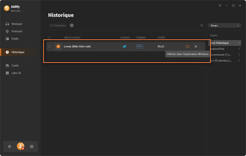The width and height of the screenshot is (246, 156).
Task: Click the mail envelope icon
Action: (x=31, y=146)
